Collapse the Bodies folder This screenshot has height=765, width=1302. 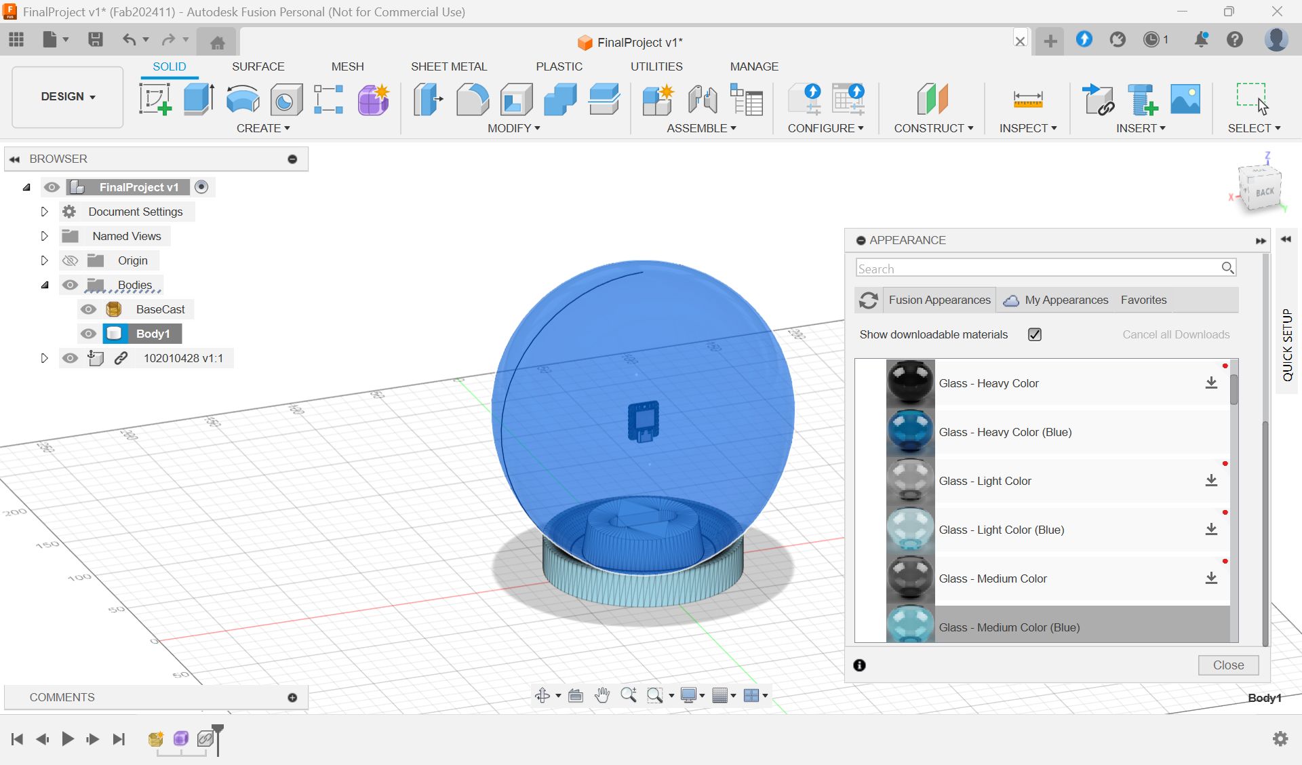pos(45,285)
